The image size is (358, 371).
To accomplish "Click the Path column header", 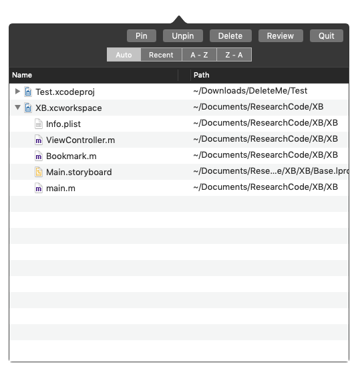I will coord(202,75).
